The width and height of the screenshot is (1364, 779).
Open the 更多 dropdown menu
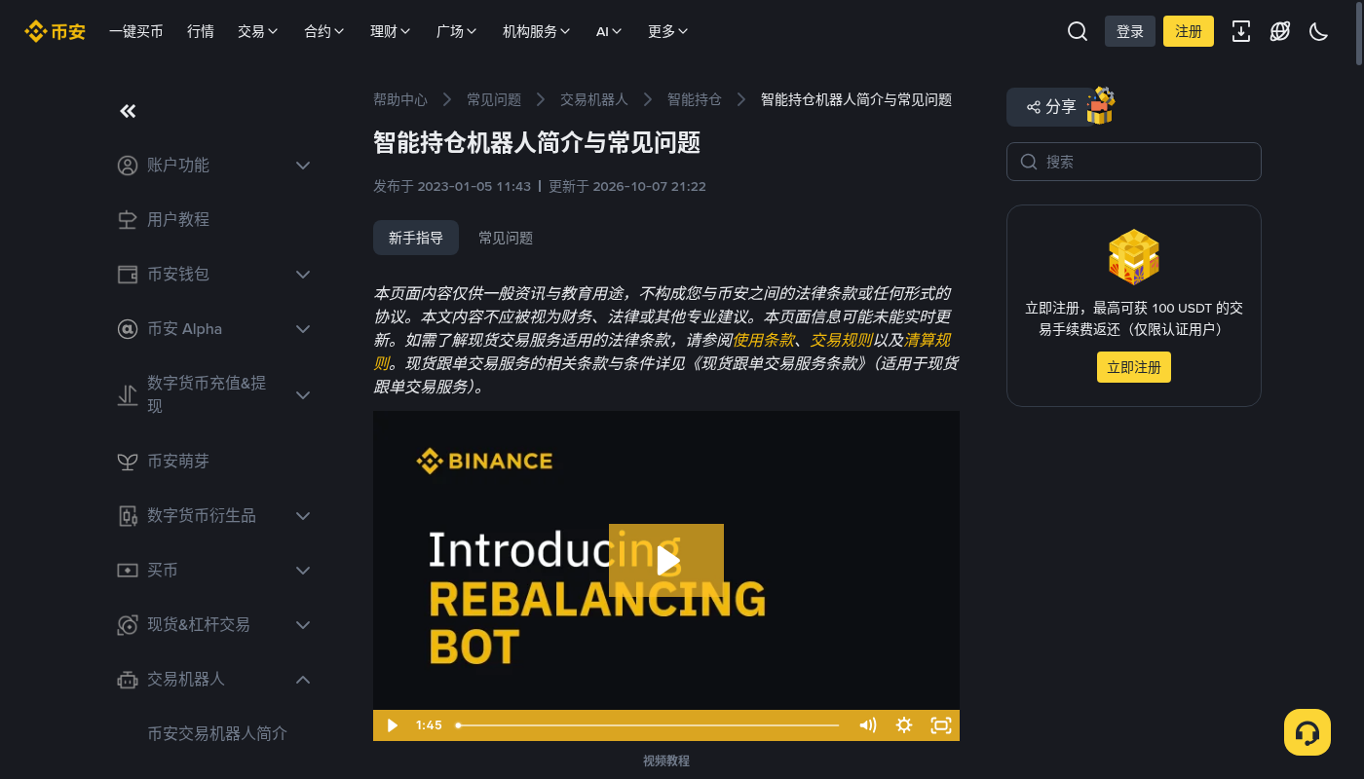[x=668, y=31]
